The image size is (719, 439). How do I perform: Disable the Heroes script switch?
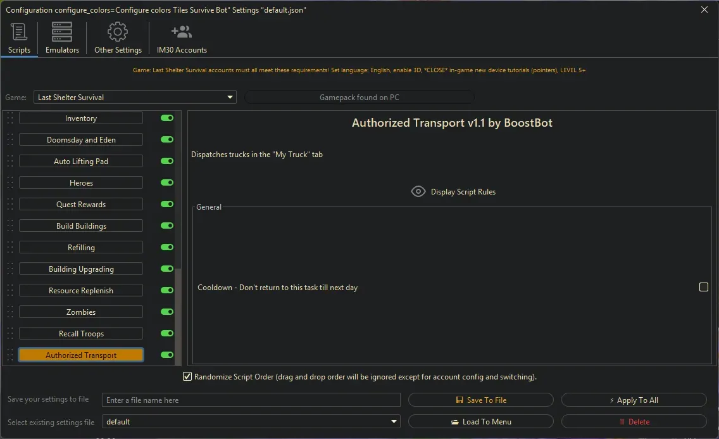tap(167, 182)
